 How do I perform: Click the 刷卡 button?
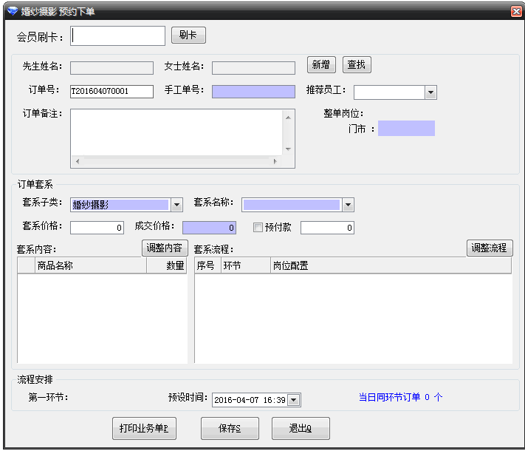pos(188,35)
